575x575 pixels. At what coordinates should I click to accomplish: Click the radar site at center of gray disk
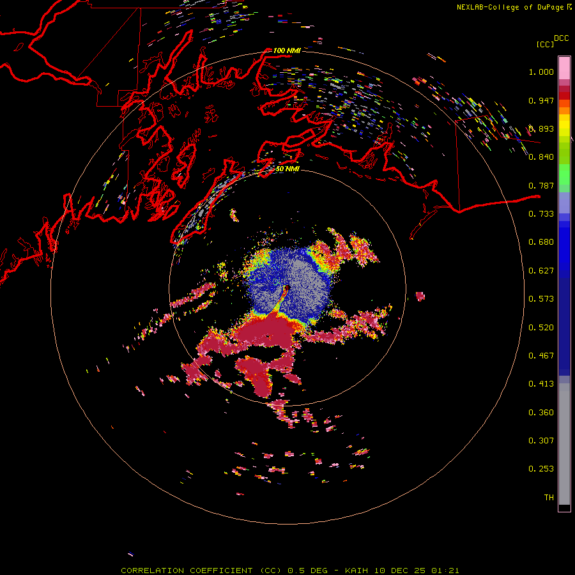[x=287, y=288]
